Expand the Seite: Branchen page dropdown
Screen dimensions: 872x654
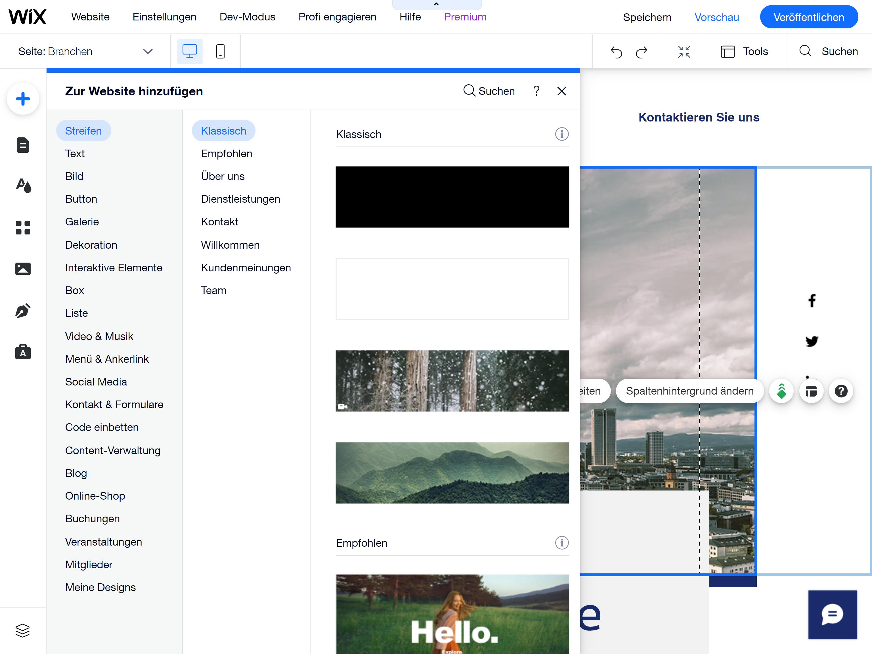click(147, 52)
